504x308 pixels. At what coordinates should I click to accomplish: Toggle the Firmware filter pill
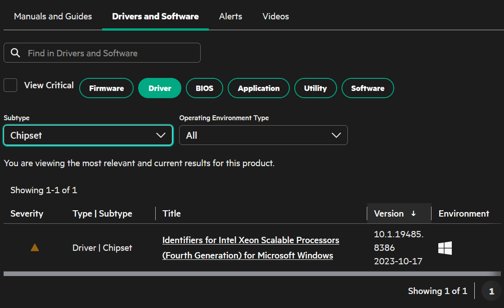(106, 88)
